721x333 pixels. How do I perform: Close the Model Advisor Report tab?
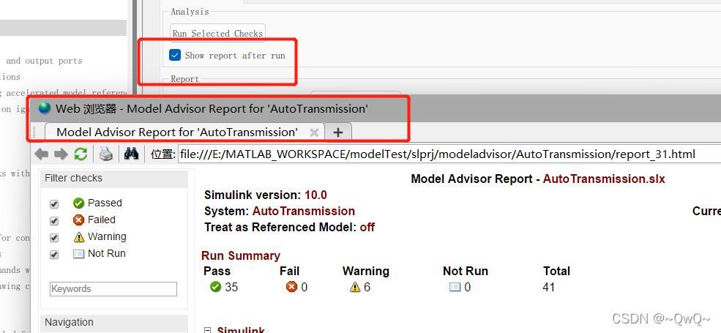315,132
